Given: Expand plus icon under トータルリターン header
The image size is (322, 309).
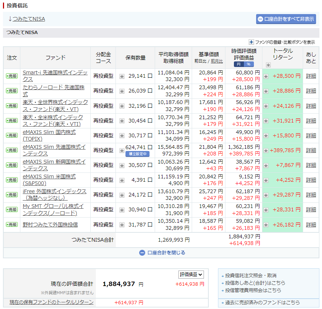Looking at the screenshot, I should (268, 65).
